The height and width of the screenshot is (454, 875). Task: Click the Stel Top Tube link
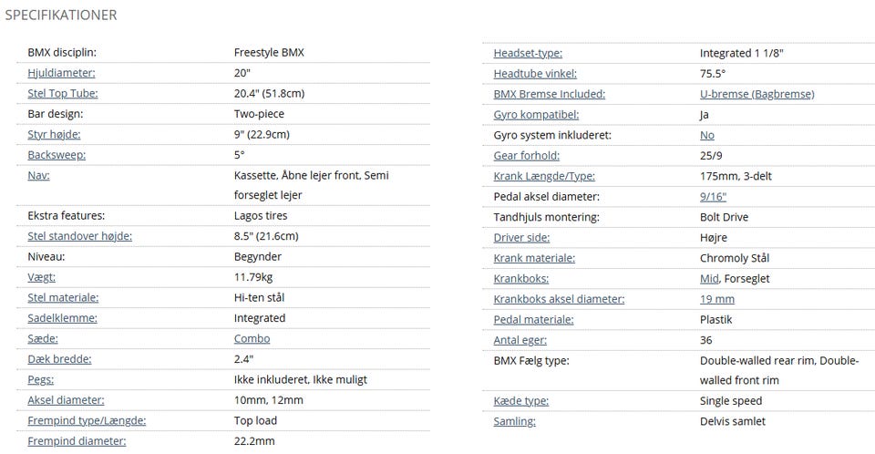63,94
